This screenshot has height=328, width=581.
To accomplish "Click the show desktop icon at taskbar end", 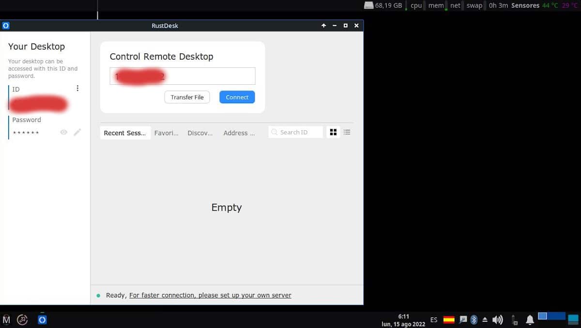I will [573, 319].
